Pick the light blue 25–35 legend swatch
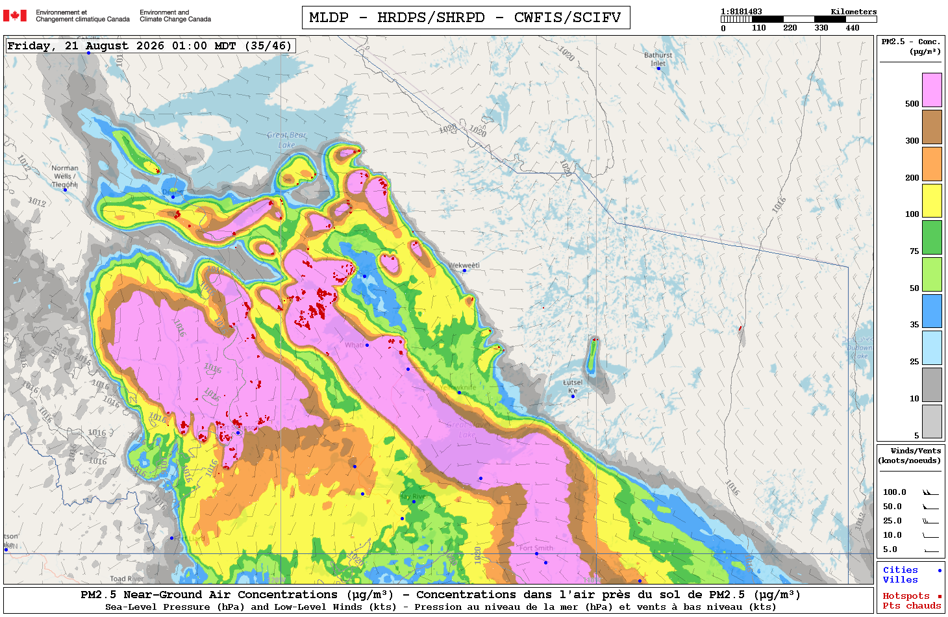Screen dimensions: 948x617 (x=932, y=348)
